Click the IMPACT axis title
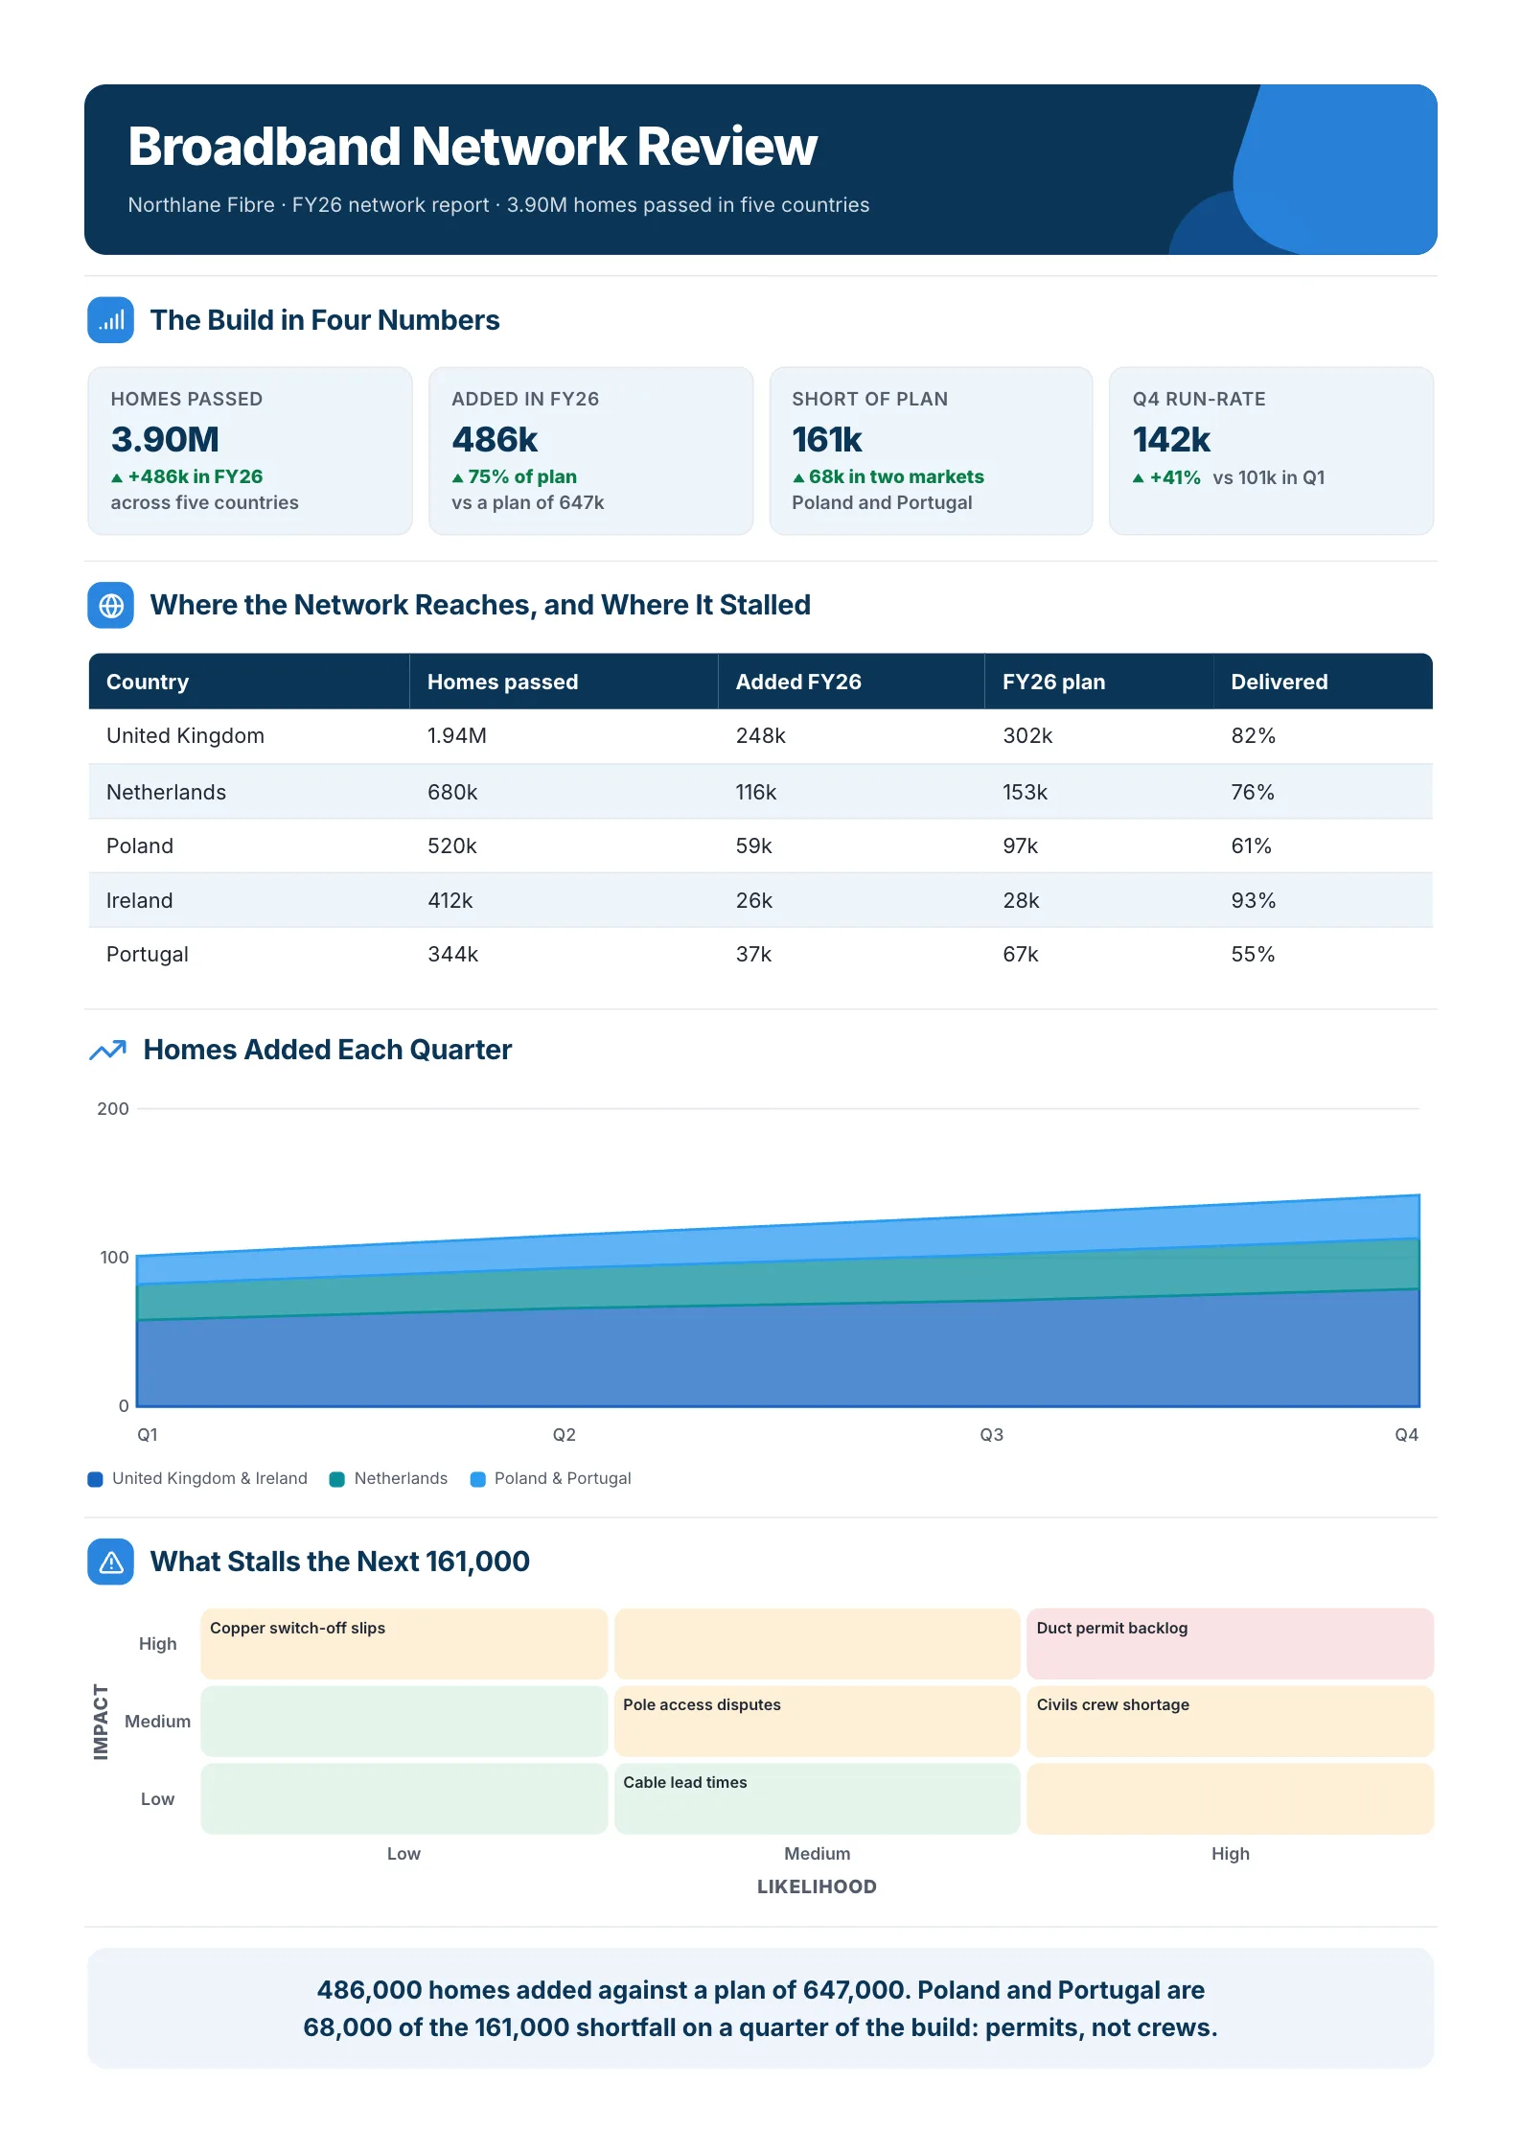This screenshot has height=2153, width=1522. (x=101, y=1722)
